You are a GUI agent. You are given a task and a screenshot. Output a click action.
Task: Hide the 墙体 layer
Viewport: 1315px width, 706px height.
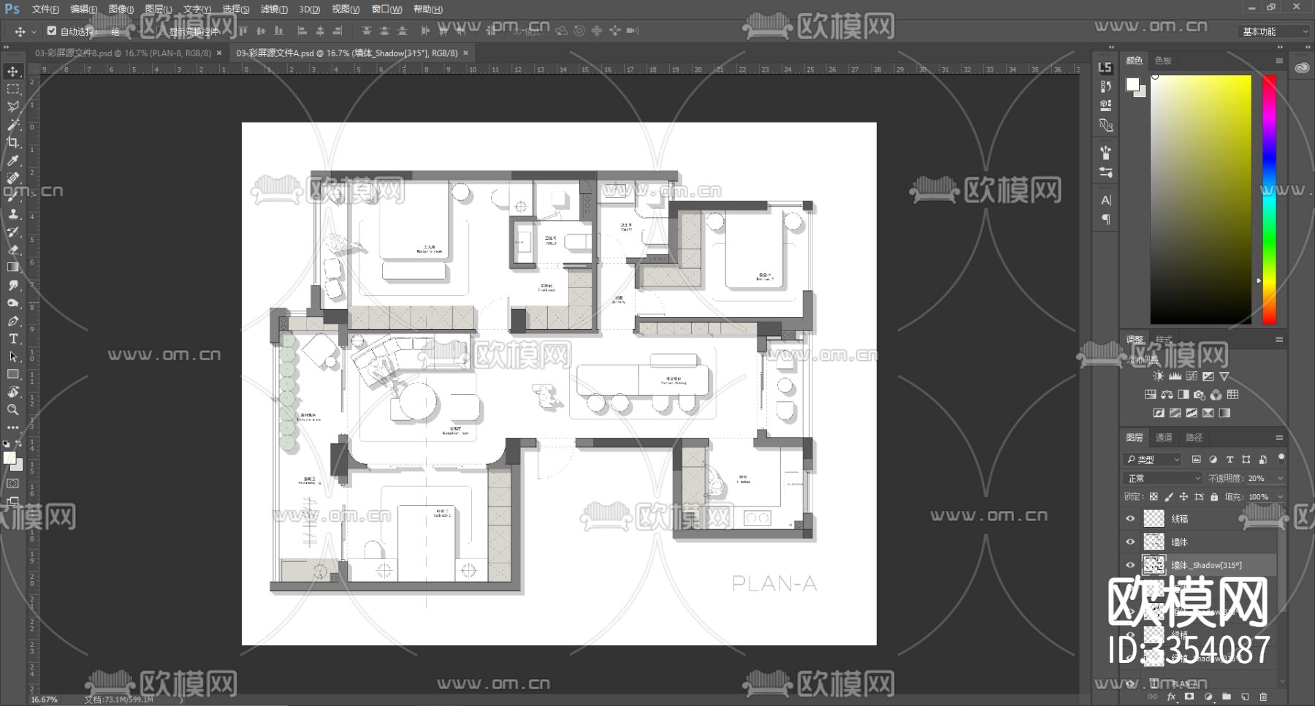pos(1130,542)
